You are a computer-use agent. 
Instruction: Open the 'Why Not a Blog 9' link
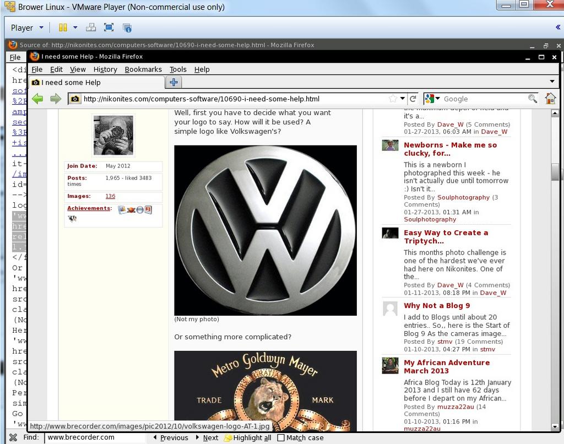click(437, 306)
